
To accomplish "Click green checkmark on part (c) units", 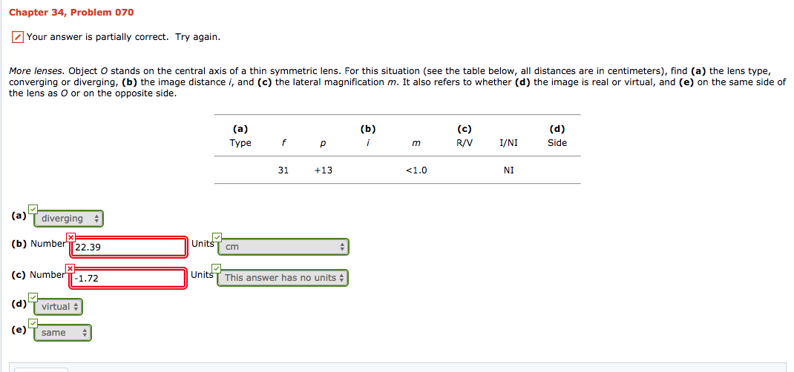I will pos(217,268).
